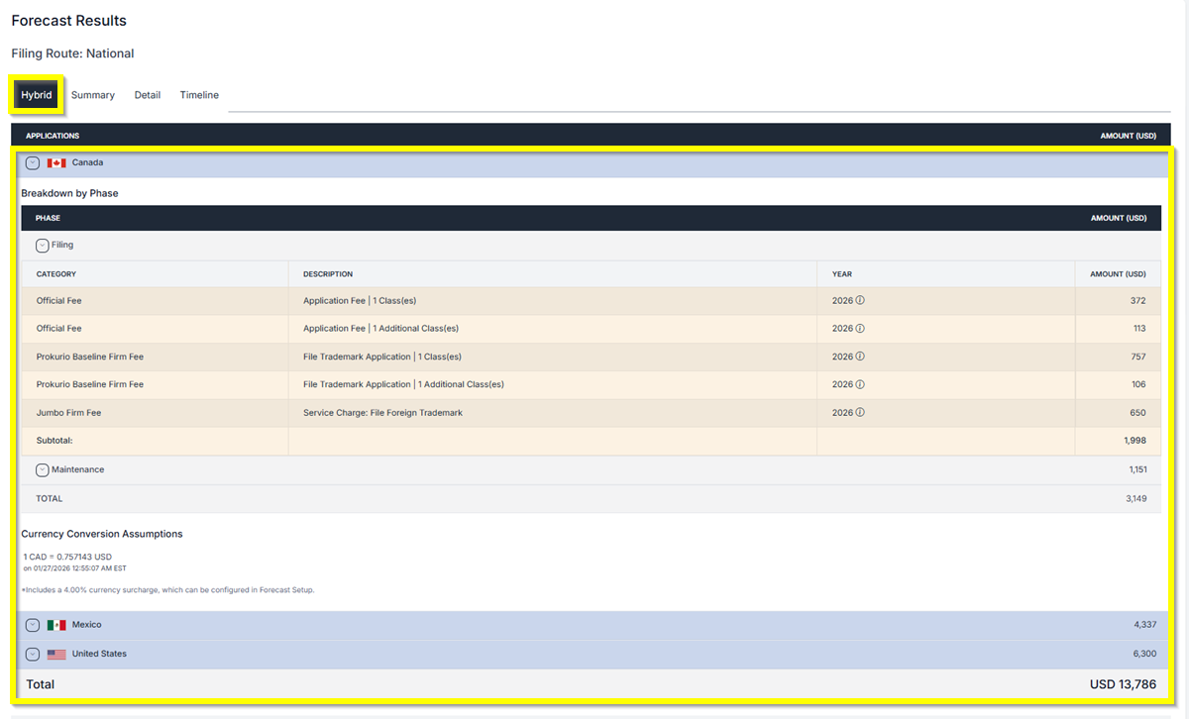
Task: Select the Total USD 13,786 row
Action: 594,683
